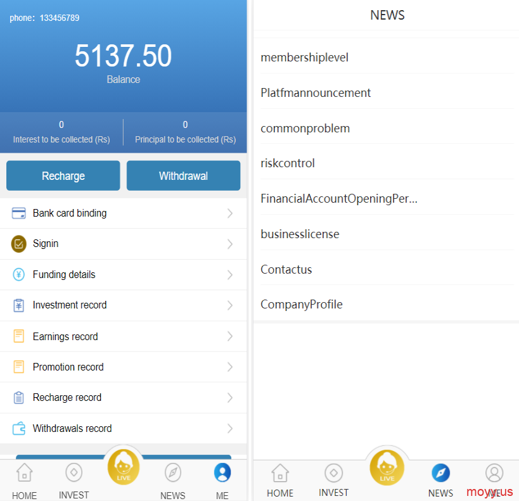Tap the ME profile icon in left screen
The width and height of the screenshot is (519, 501).
222,472
